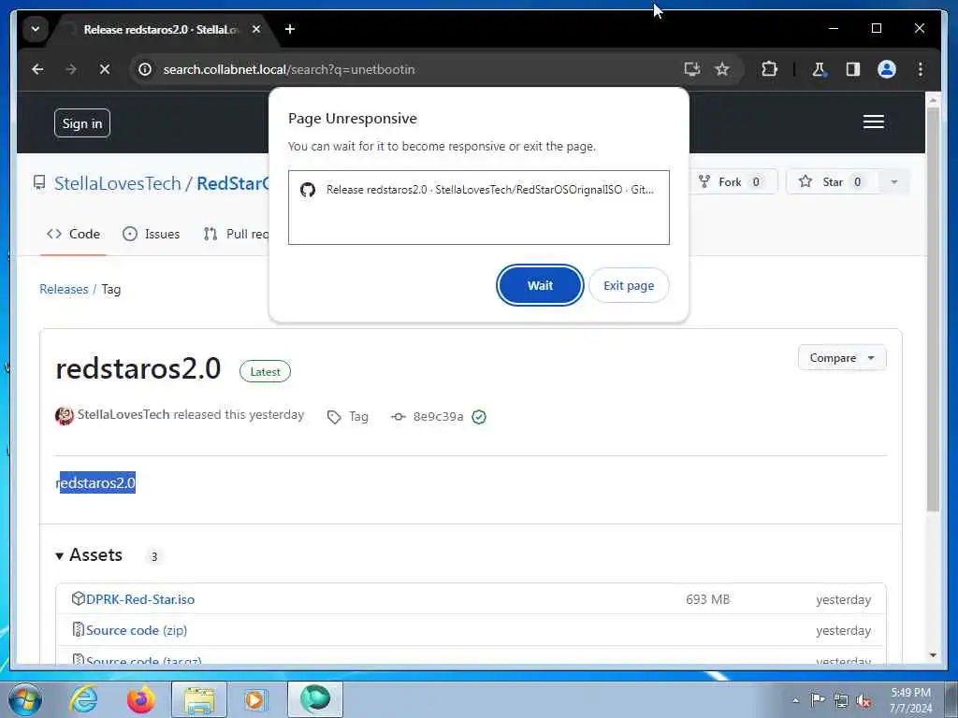Close the Release redstaros2.0 tab
The height and width of the screenshot is (718, 958).
pos(256,29)
